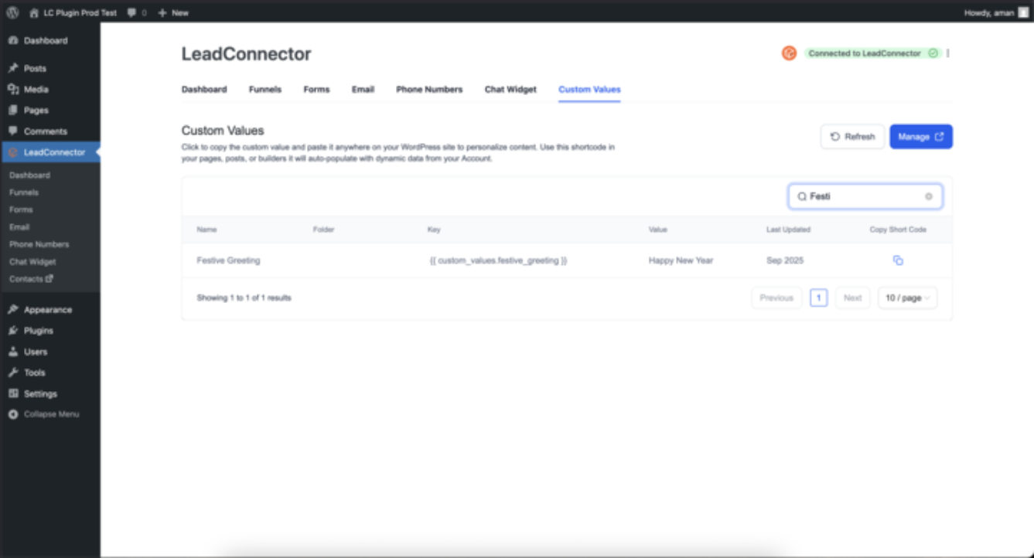Click the search field containing Festi
Screen dimensions: 1034x558
[x=865, y=196]
